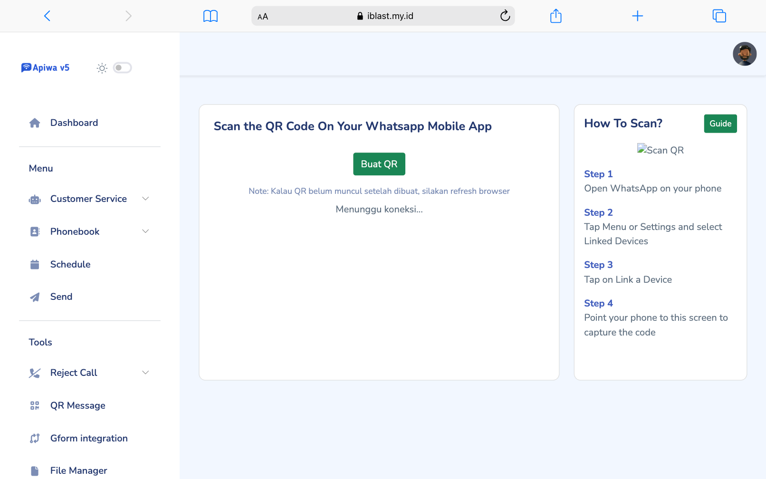This screenshot has height=479, width=766.
Task: Open File Manager from sidebar
Action: (x=78, y=470)
